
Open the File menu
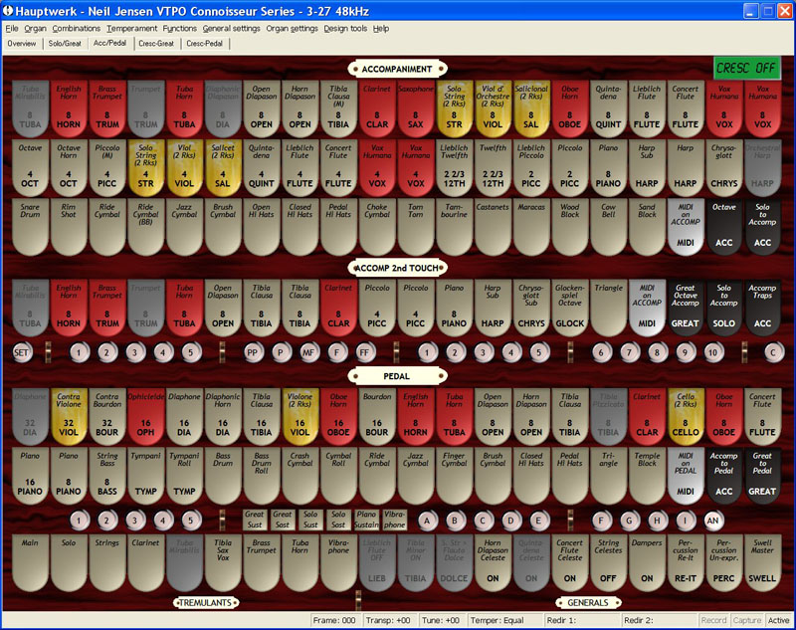coord(12,29)
